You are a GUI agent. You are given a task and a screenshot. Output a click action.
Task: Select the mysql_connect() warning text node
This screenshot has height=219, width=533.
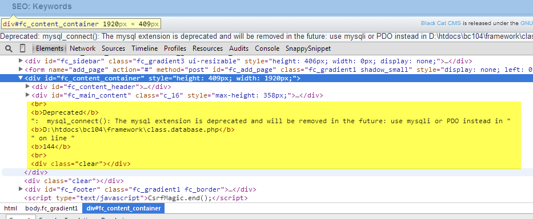tap(271, 121)
